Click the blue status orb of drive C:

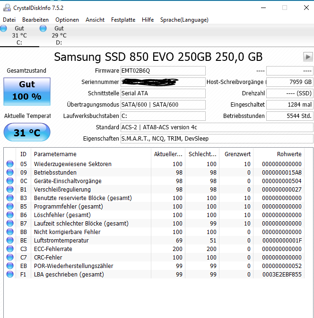[x=3, y=28]
